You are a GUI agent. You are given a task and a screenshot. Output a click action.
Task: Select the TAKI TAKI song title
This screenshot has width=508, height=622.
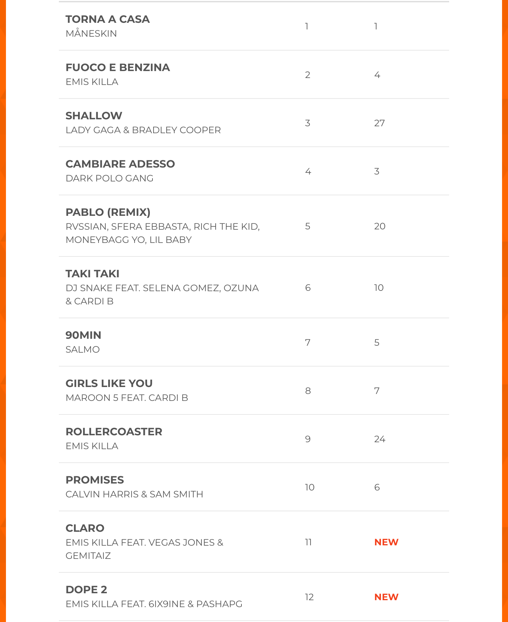tap(92, 274)
